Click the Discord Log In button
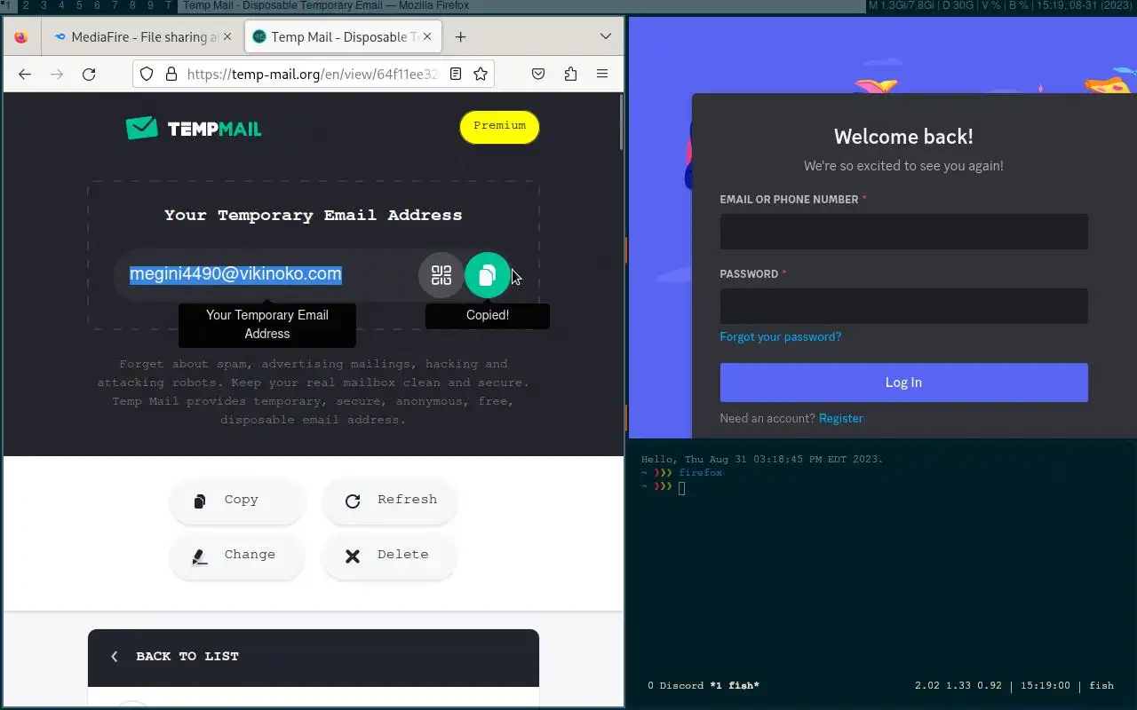The width and height of the screenshot is (1137, 710). click(x=903, y=383)
